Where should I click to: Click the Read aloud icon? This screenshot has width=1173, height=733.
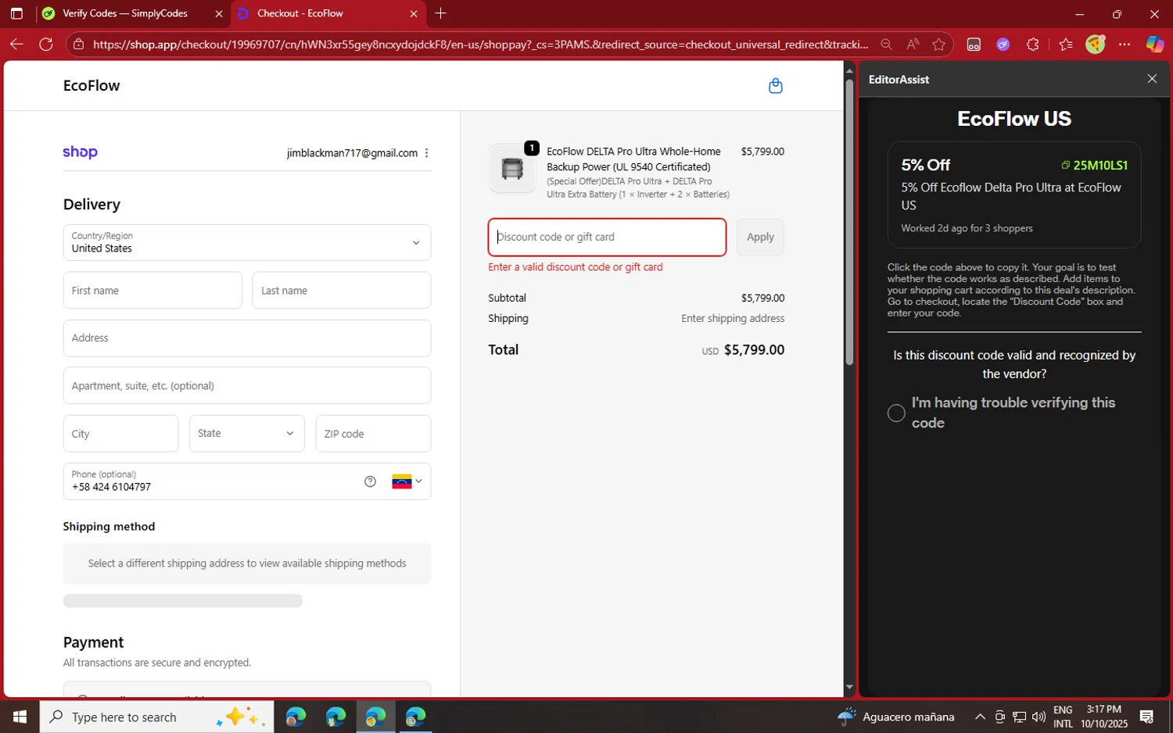pos(913,45)
